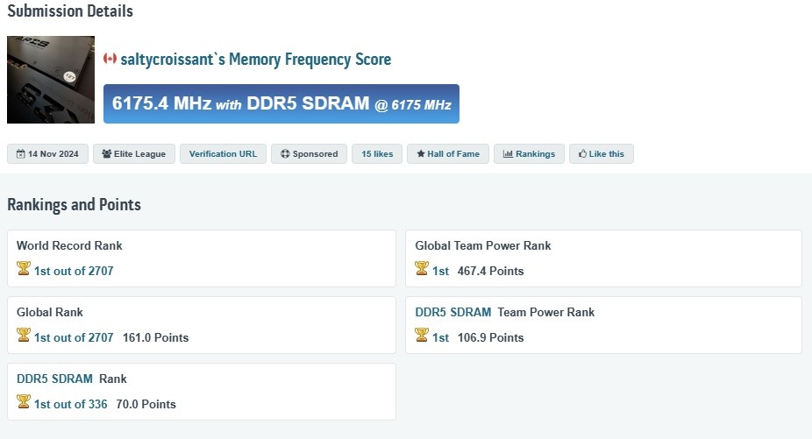The height and width of the screenshot is (439, 812).
Task: Like this submission
Action: click(x=602, y=153)
